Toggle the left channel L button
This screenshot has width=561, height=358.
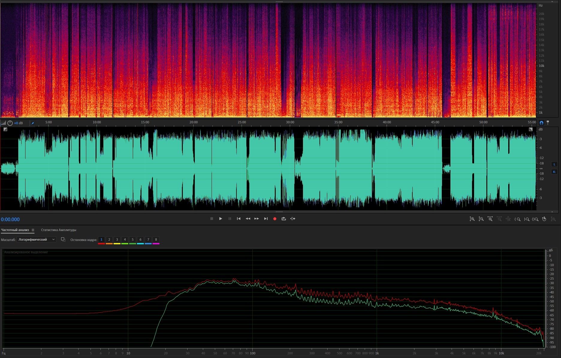(554, 164)
